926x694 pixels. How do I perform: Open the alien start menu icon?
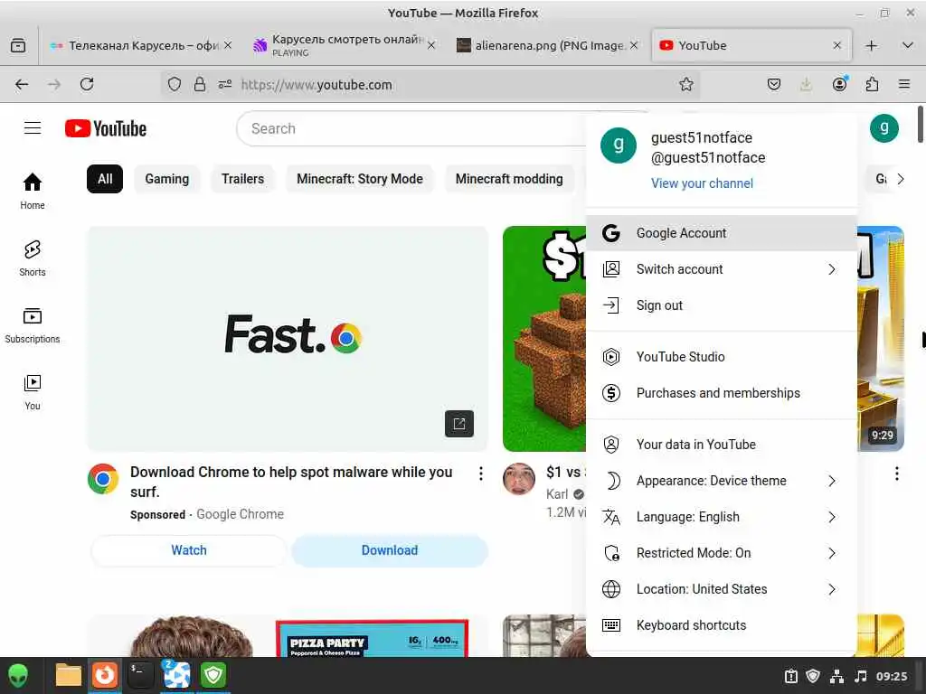coord(18,675)
